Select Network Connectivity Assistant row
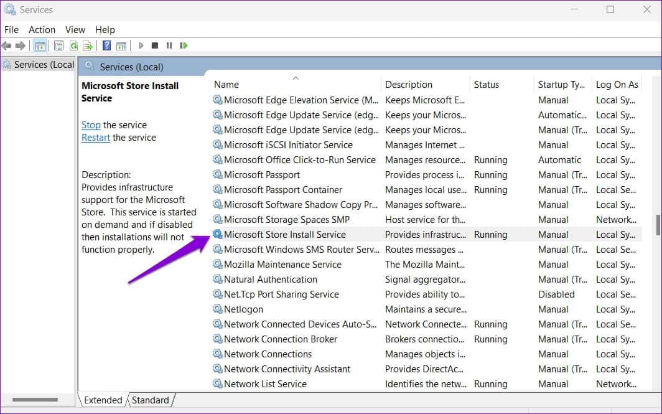Screen dimensions: 662x414 coord(426,369)
